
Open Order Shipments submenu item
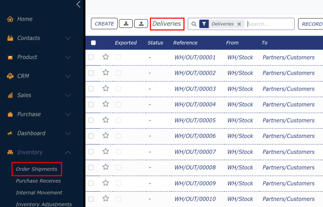point(37,169)
